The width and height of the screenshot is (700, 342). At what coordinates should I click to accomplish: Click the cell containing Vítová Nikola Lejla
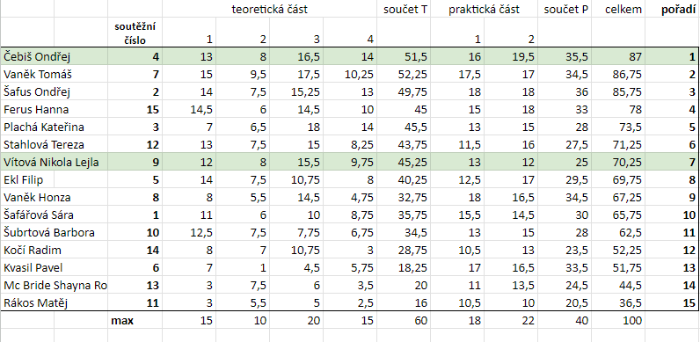pos(54,163)
